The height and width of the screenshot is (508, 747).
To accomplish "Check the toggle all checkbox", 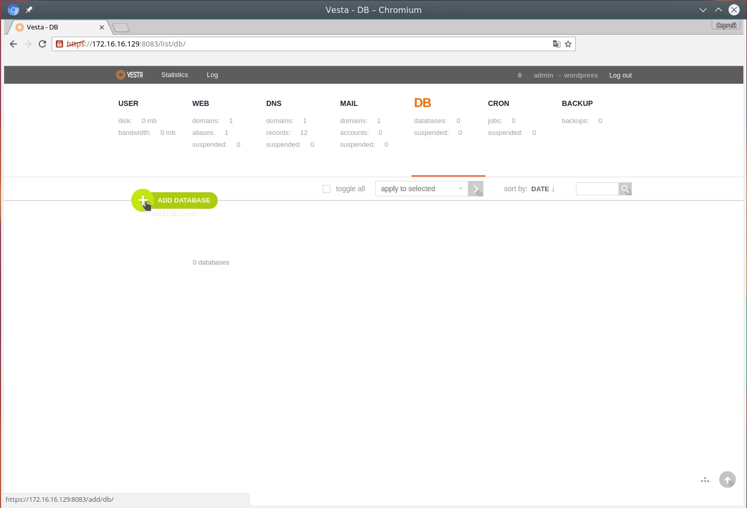I will tap(326, 189).
